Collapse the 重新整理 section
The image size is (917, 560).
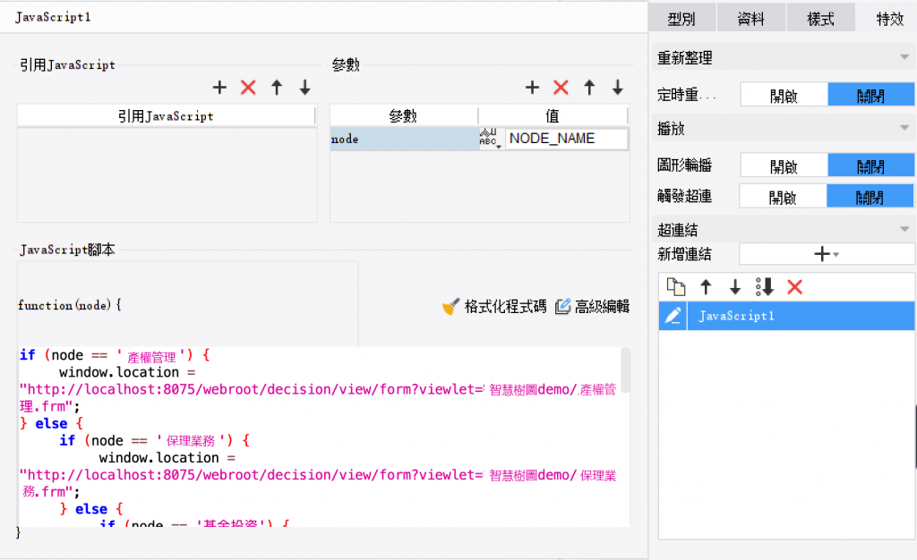point(904,58)
